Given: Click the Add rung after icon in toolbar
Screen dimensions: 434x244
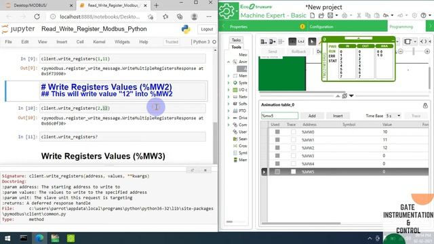Looking at the screenshot, I should pyautogui.click(x=273, y=41).
